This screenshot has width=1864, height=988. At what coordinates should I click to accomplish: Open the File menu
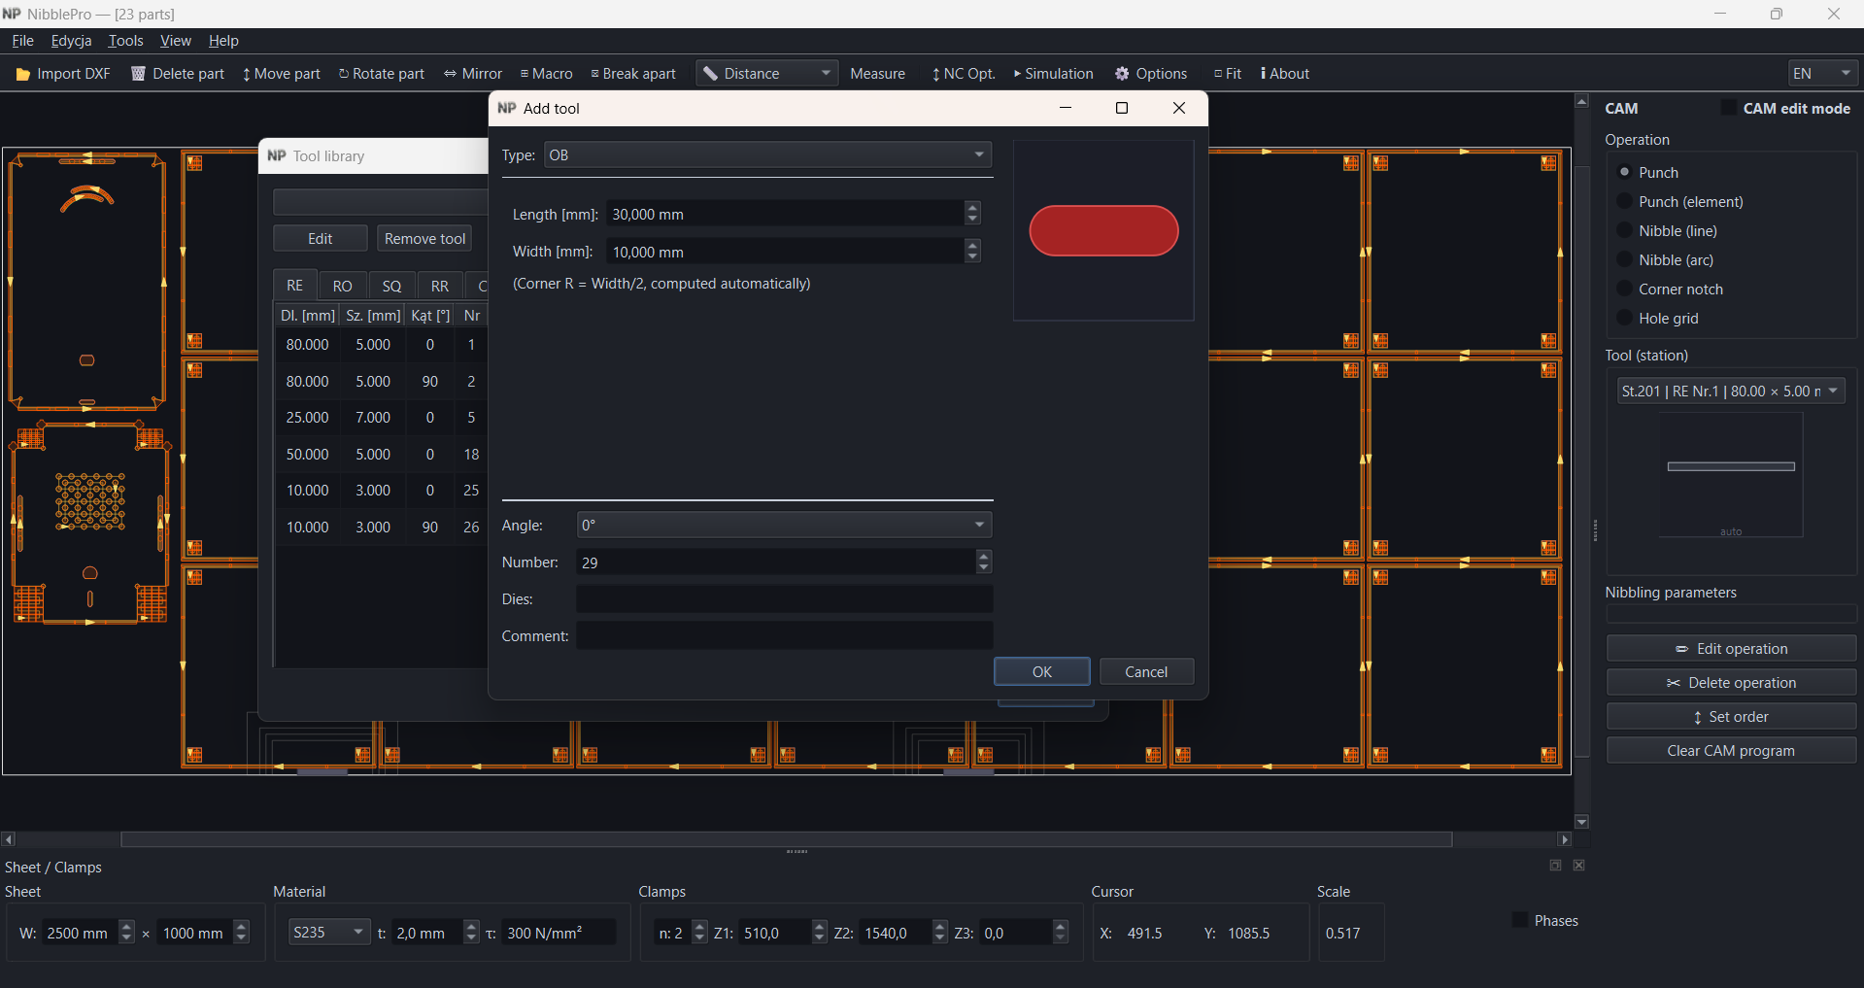[22, 41]
